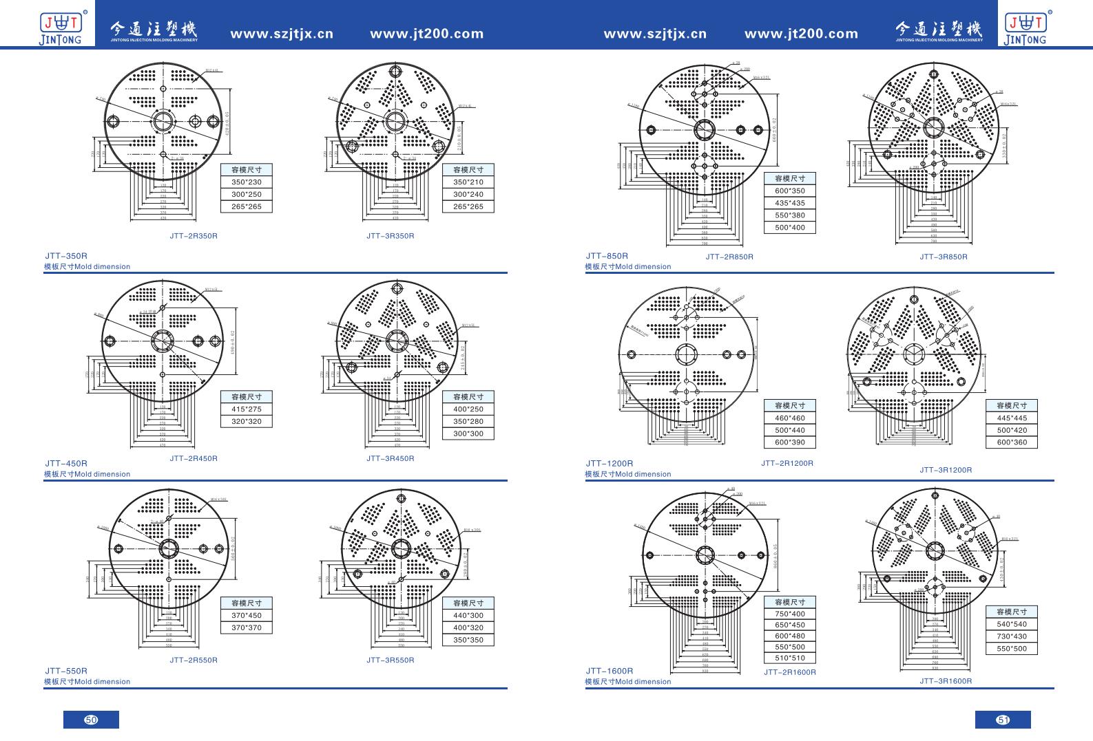Click the JTT-3R550R diagram caption
This screenshot has height=741, width=1093.
(x=391, y=660)
